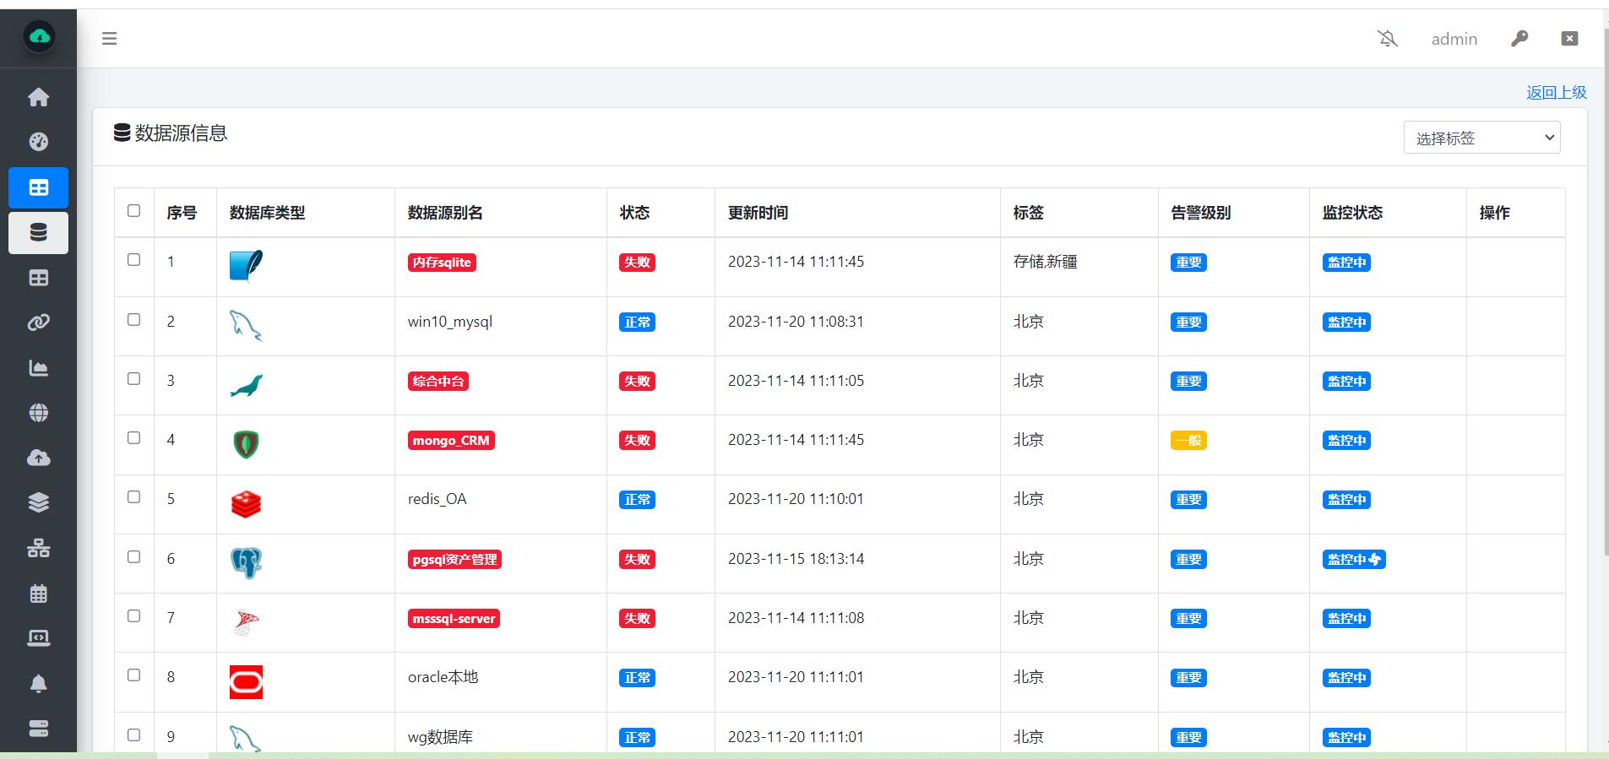Check the box for row win10_mysql
The height and width of the screenshot is (759, 1609).
tap(133, 320)
